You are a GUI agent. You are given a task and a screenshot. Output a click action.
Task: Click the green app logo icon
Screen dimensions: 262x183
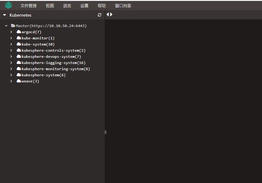point(8,5)
